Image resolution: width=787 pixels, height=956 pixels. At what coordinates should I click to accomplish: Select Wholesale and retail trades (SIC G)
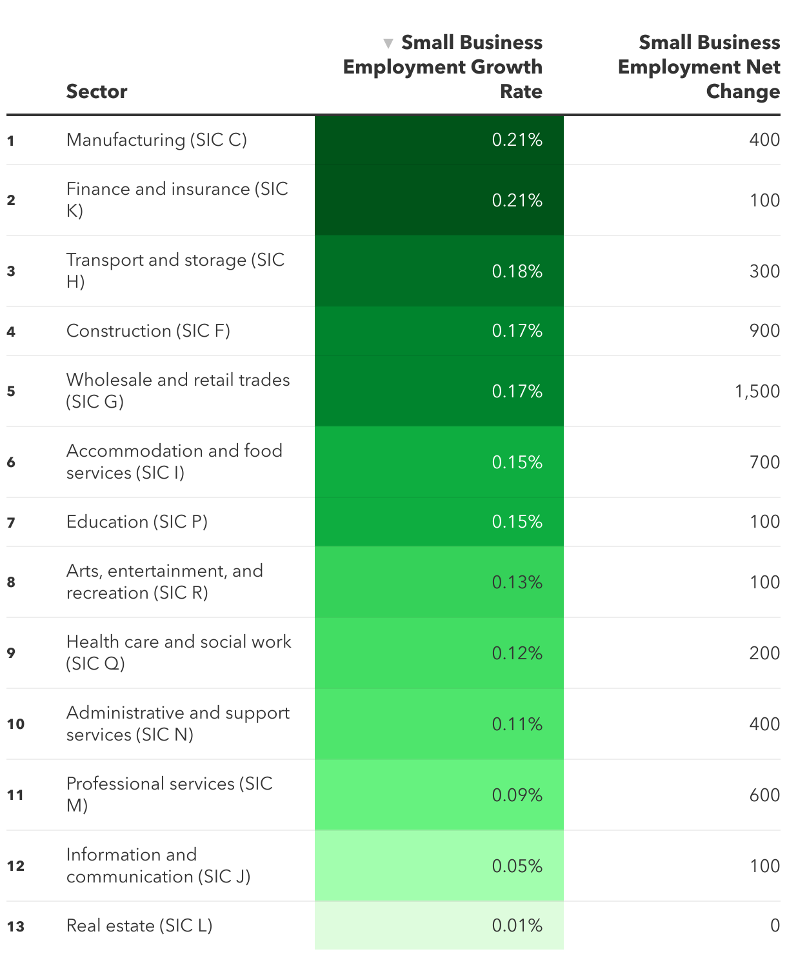(178, 391)
